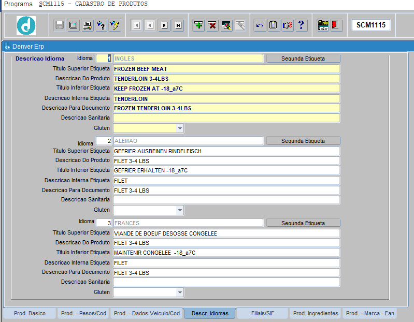Screen dimensions: 414x322
Task: Click the Undo curved arrow icon
Action: click(260, 25)
